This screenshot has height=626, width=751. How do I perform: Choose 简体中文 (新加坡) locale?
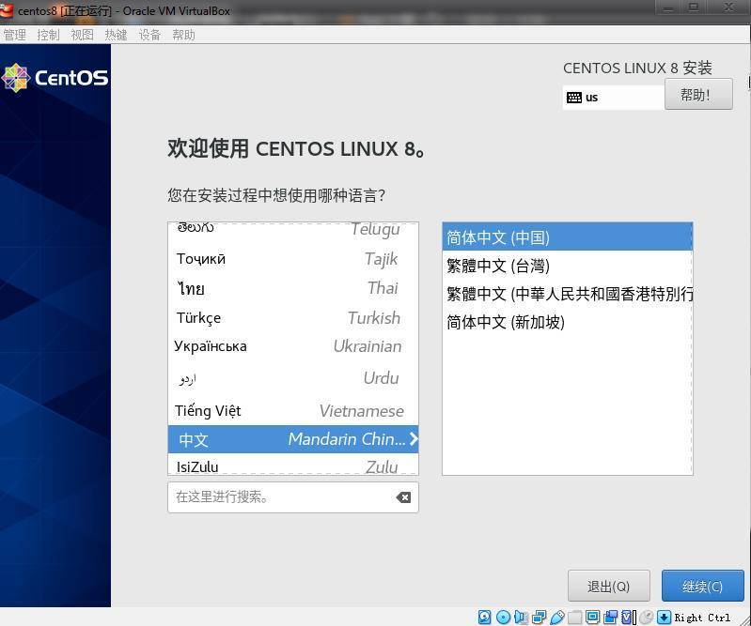[567, 322]
